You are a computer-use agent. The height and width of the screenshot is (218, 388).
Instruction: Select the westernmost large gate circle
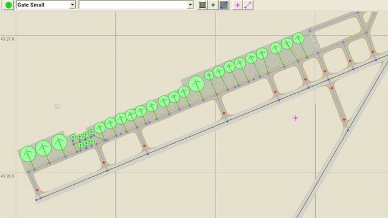tap(28, 154)
